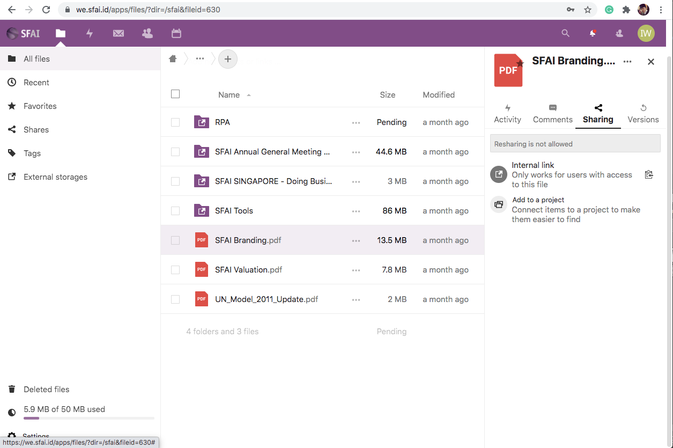Sort files by Modified column
Image resolution: width=673 pixels, height=448 pixels.
439,95
